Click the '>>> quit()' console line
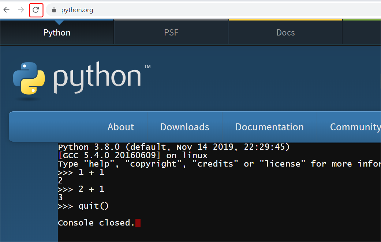This screenshot has height=242, width=381. pos(83,206)
